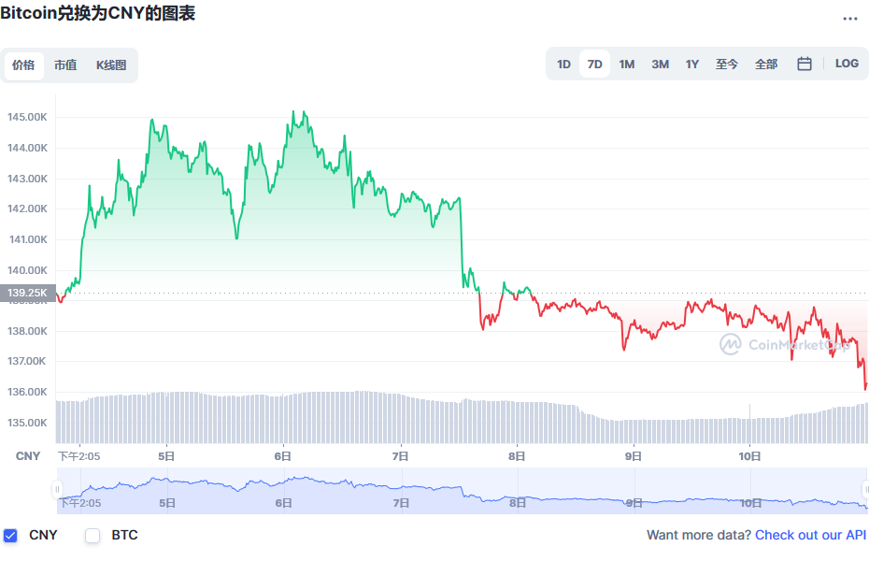This screenshot has height=561, width=869.
Task: Switch to the K线图 tab
Action: pos(111,65)
